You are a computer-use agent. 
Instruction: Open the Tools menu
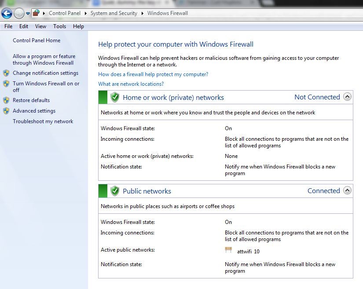59,26
